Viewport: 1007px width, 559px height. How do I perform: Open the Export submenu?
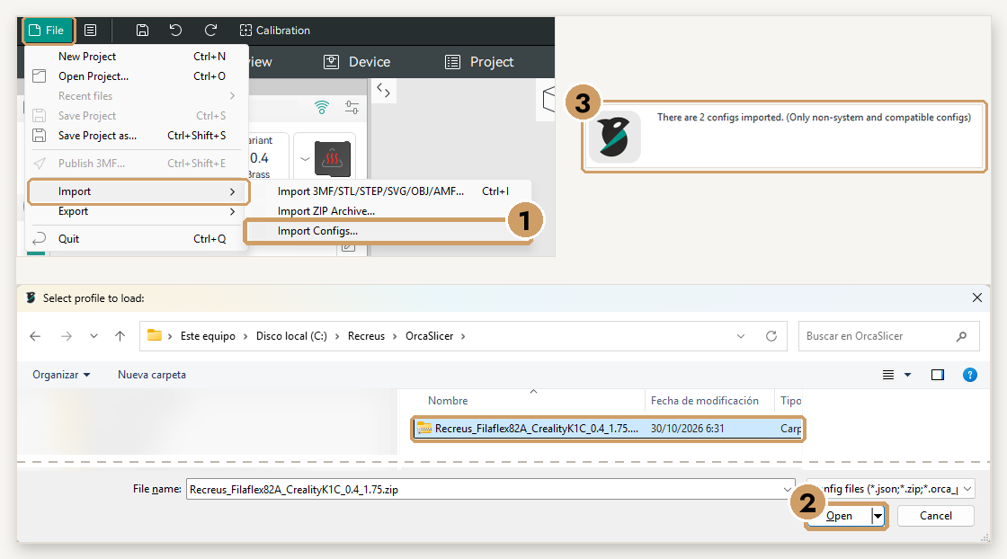click(x=135, y=211)
